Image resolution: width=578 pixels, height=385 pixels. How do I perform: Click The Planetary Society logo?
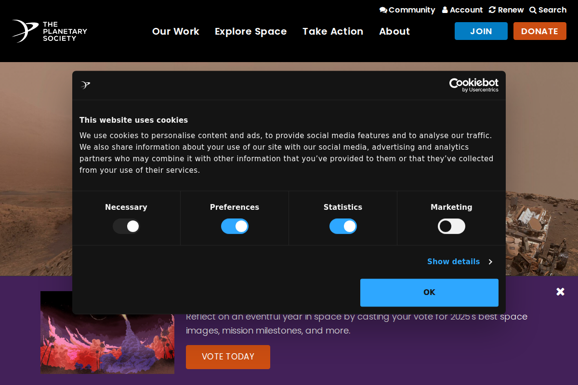pos(50,31)
